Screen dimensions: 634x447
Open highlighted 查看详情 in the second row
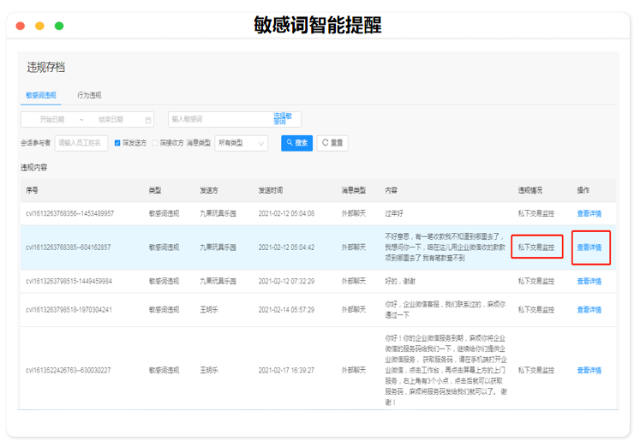click(589, 247)
